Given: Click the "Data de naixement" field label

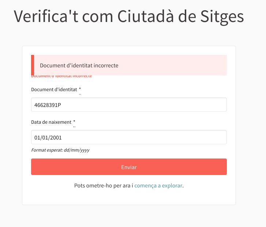Looking at the screenshot, I should [51, 122].
